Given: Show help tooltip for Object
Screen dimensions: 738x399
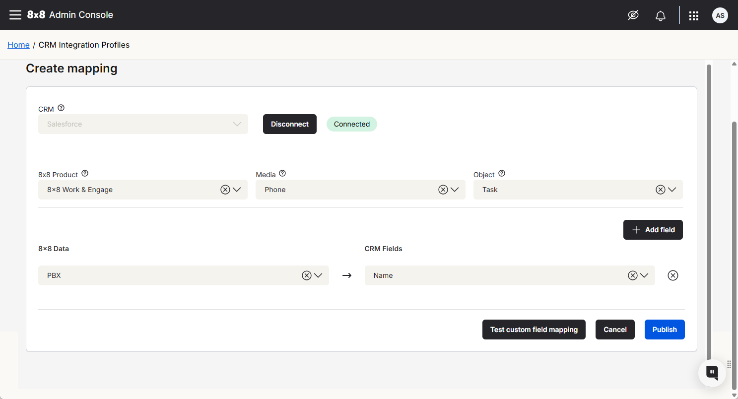Looking at the screenshot, I should 502,174.
